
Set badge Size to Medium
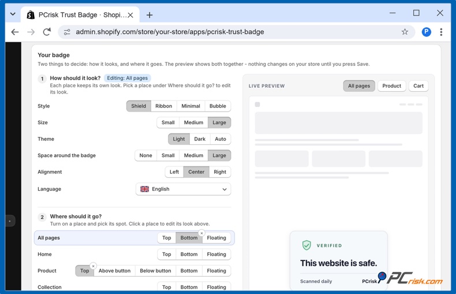tap(193, 122)
